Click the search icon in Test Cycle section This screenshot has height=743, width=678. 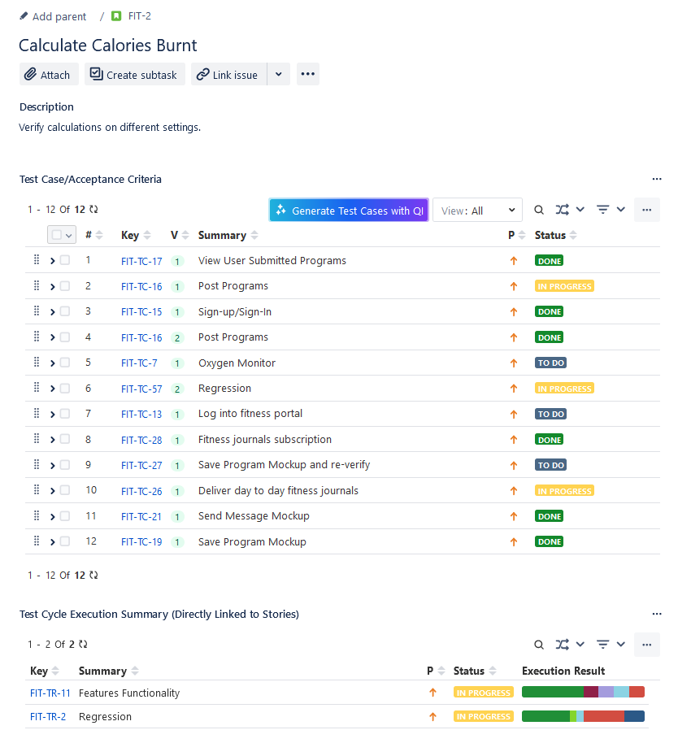coord(538,645)
